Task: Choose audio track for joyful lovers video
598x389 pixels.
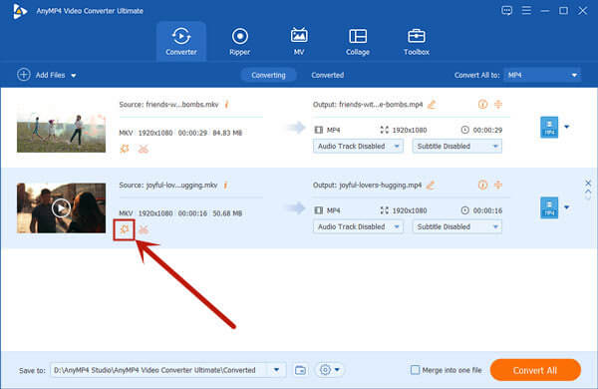Action: [x=358, y=226]
